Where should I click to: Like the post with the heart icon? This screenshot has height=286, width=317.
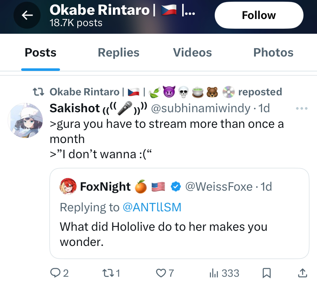[161, 273]
